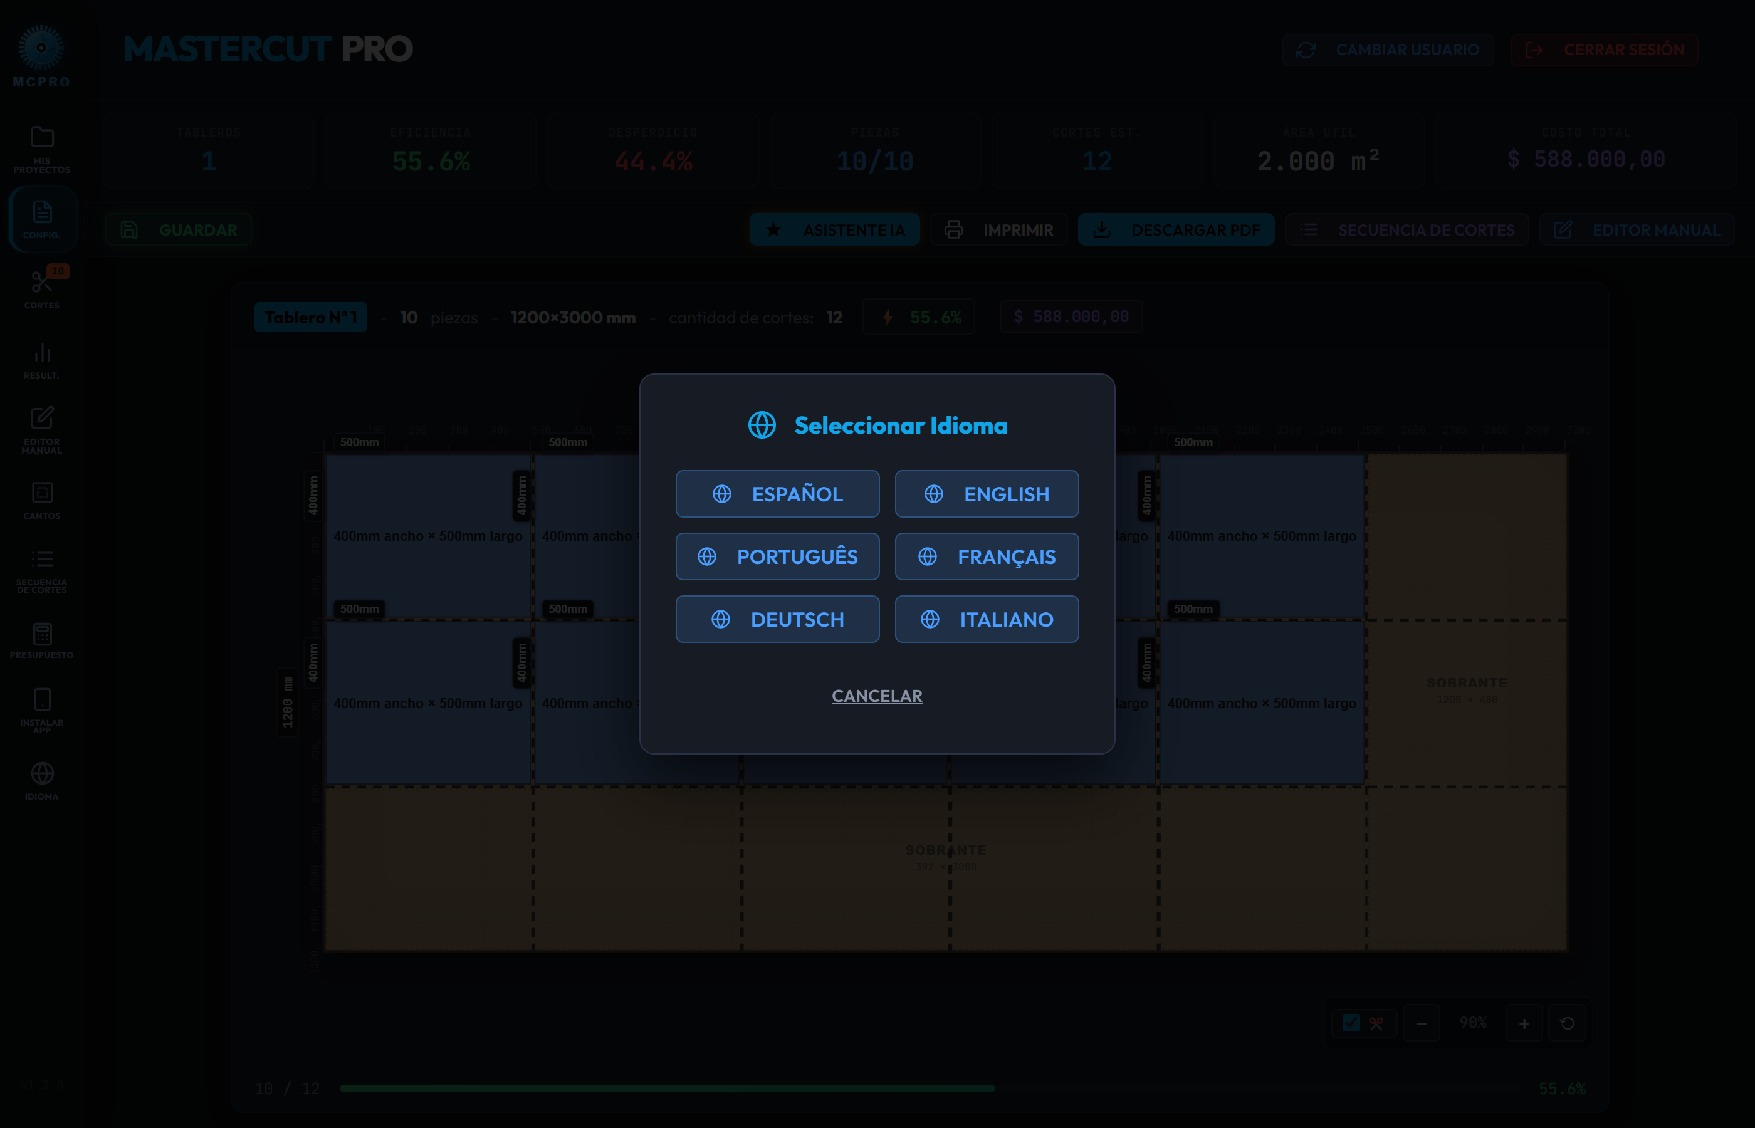Download the layout via Descargar PDF
1755x1128 pixels.
tap(1176, 230)
